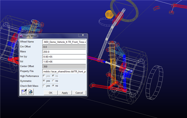Click the view property file icon
The height and width of the screenshot is (118, 187).
30,92
